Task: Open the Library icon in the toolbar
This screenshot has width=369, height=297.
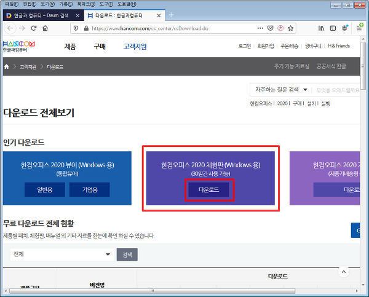Action: coord(321,28)
